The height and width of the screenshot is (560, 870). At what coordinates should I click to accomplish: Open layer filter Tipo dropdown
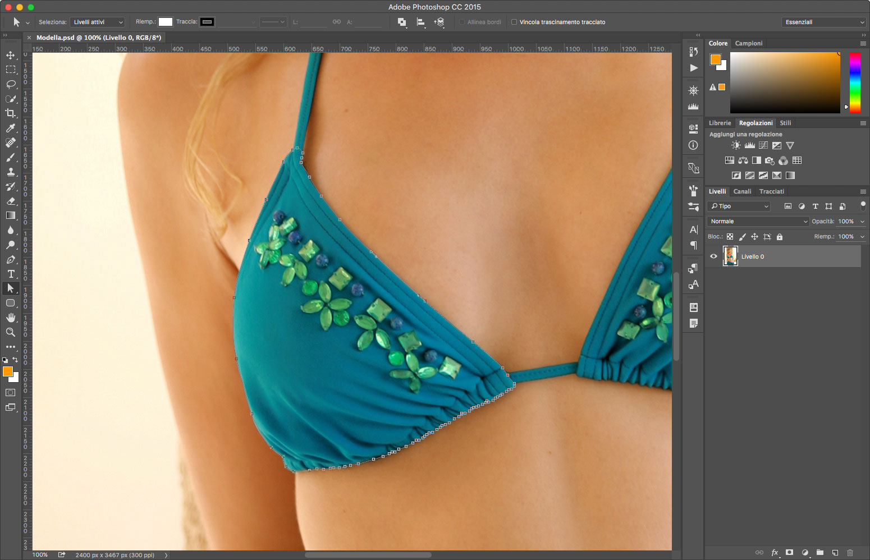pos(739,206)
